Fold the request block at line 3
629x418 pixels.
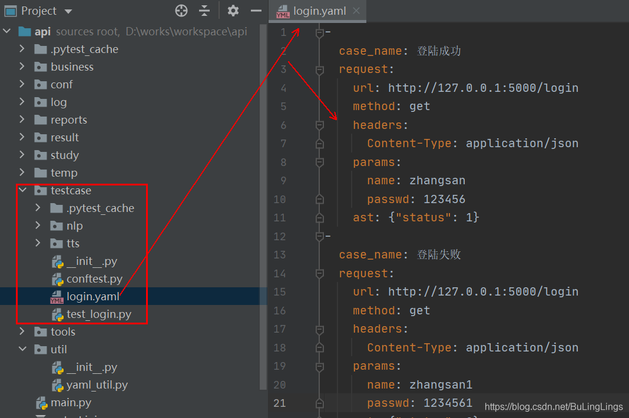[x=320, y=70]
